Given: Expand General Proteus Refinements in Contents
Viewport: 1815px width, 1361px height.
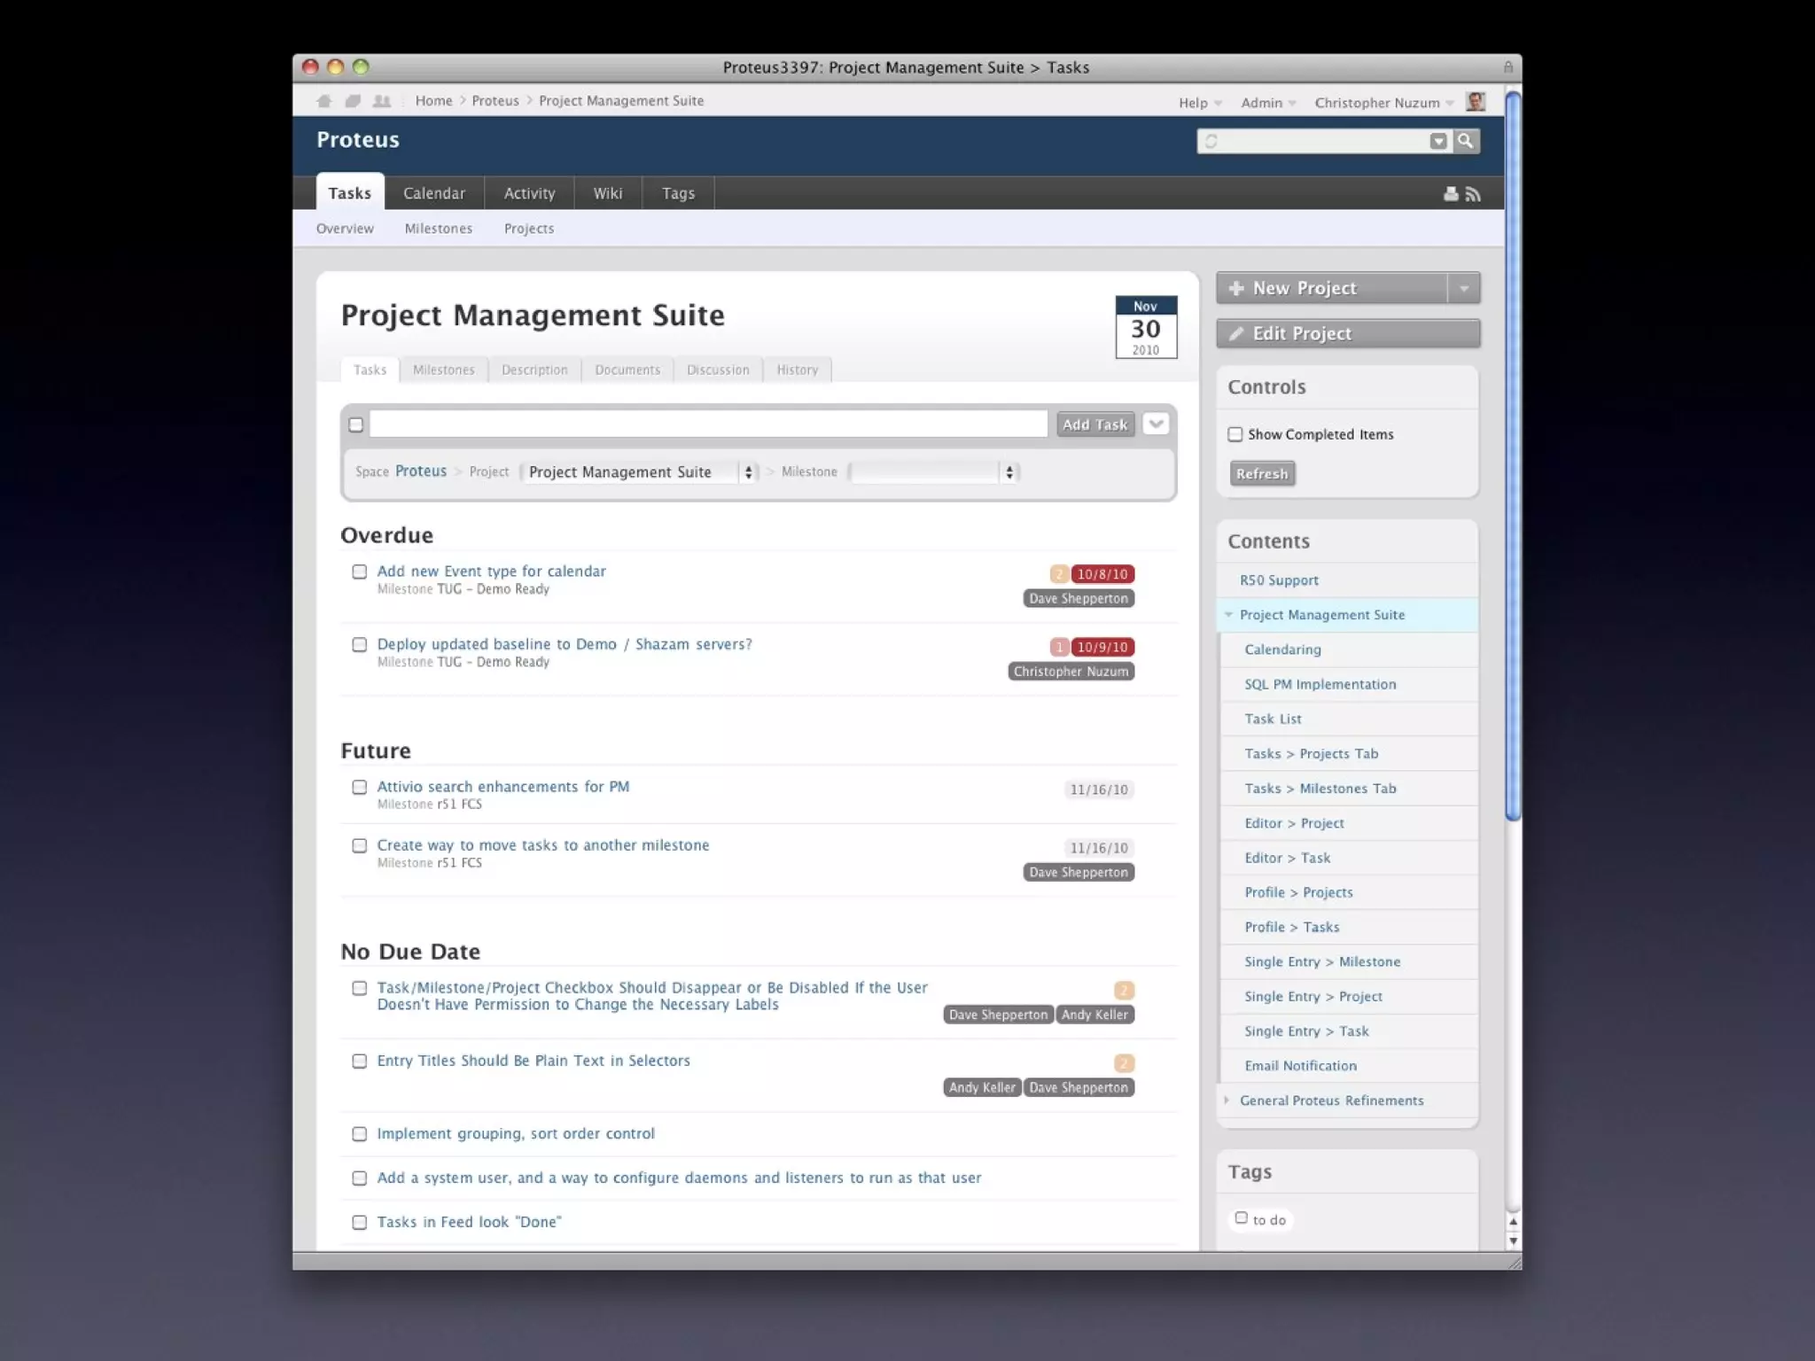Looking at the screenshot, I should pos(1227,1100).
